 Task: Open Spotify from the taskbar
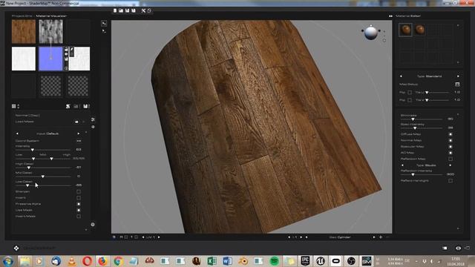point(274,261)
